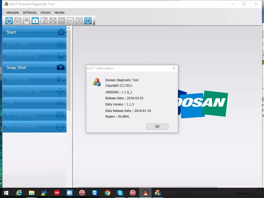The height and width of the screenshot is (198, 264).
Task: Click the Re Programing toolbar icon
Action: click(70, 20)
